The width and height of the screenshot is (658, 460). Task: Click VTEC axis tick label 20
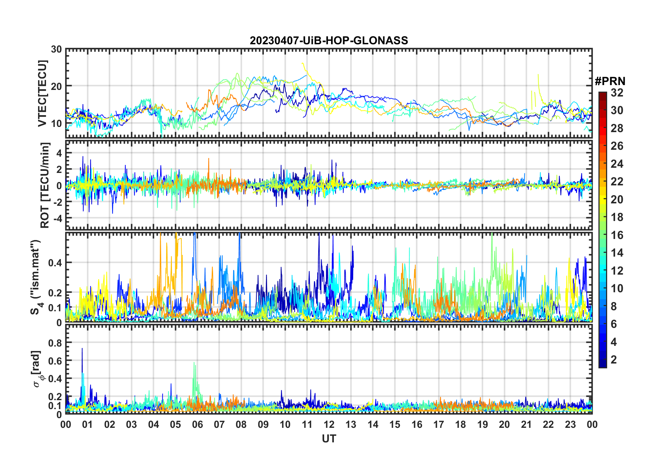(56, 86)
